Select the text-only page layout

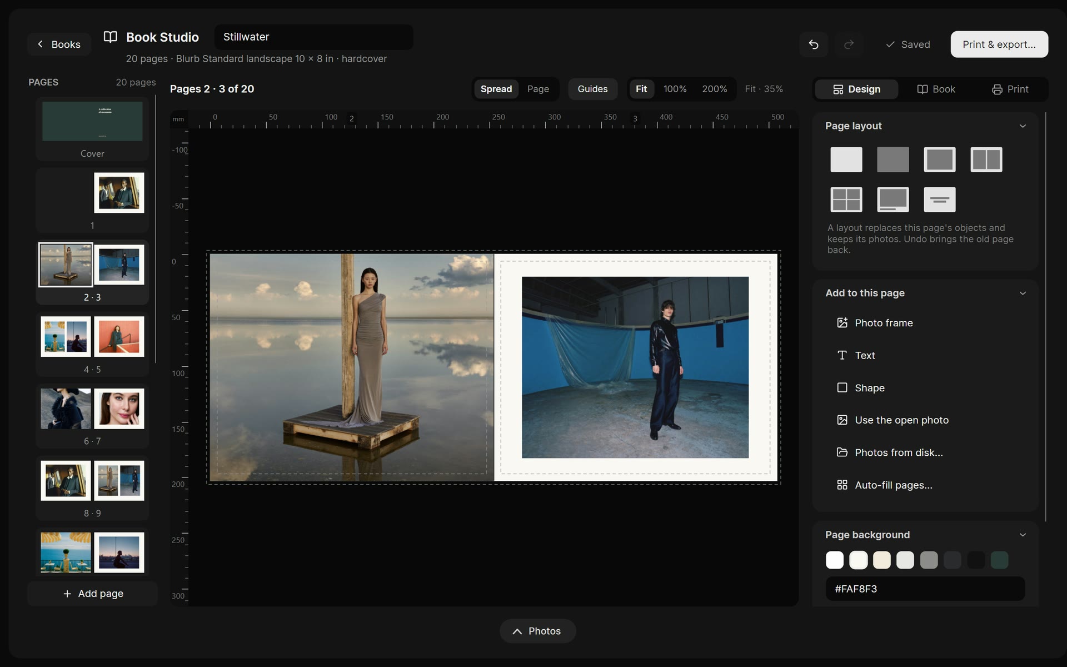(x=939, y=200)
